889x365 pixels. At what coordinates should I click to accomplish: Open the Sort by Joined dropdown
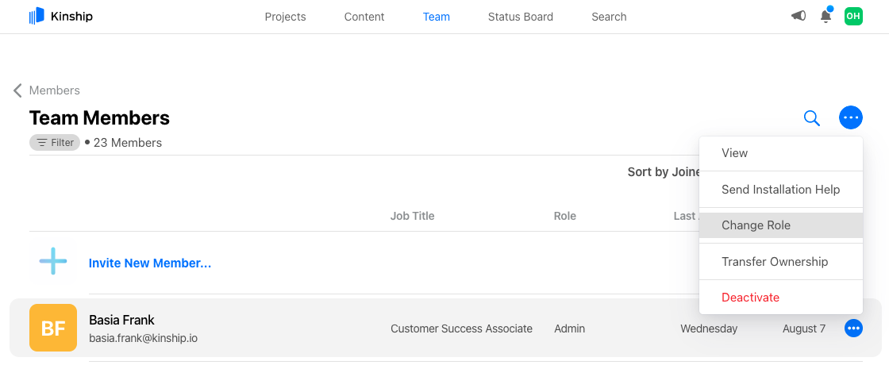click(x=663, y=172)
